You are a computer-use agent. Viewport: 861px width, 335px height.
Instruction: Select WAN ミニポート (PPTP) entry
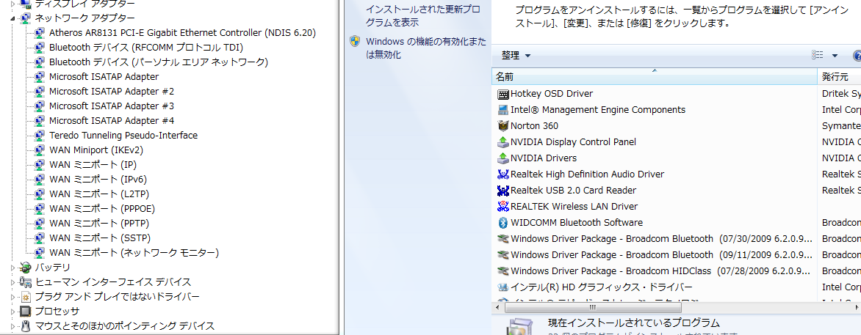coord(99,224)
